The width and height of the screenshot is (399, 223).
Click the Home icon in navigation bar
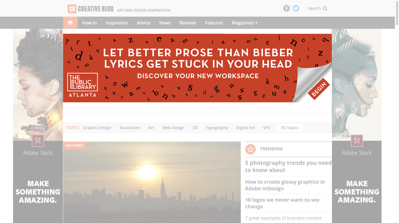(x=70, y=23)
